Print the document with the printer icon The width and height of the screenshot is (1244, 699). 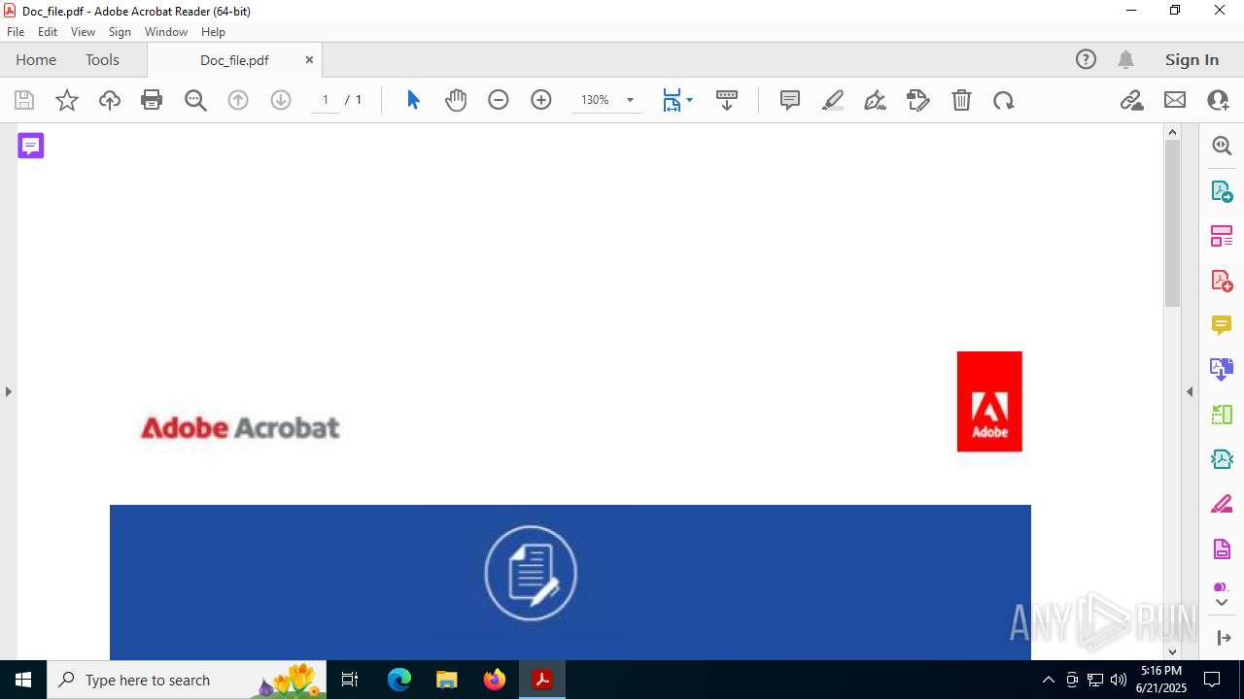tap(152, 100)
